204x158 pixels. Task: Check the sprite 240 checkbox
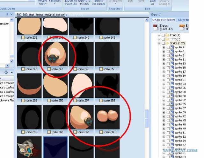point(75,37)
